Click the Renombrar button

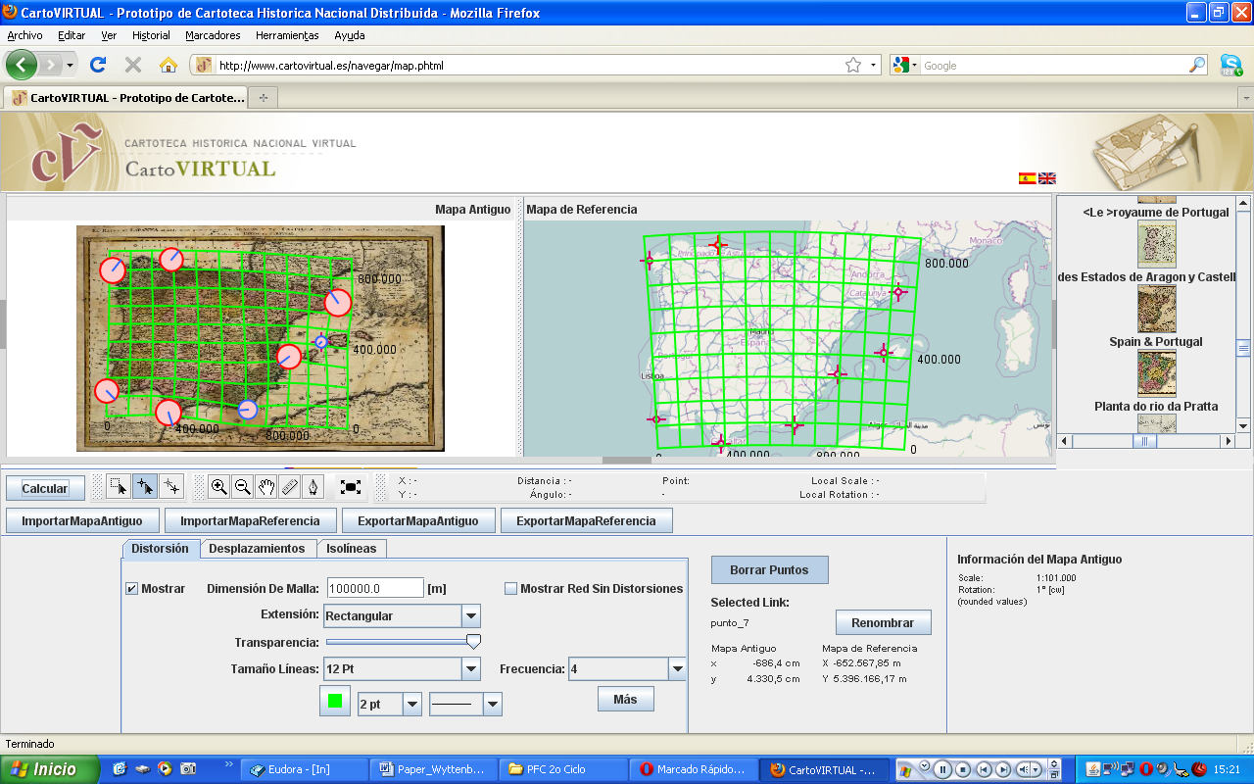[x=883, y=622]
